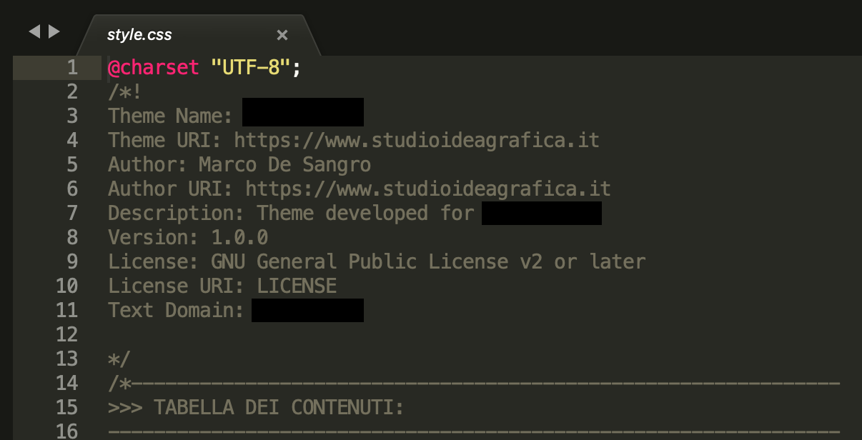This screenshot has width=862, height=440.
Task: Click the Author URI link text
Action: [x=428, y=189]
